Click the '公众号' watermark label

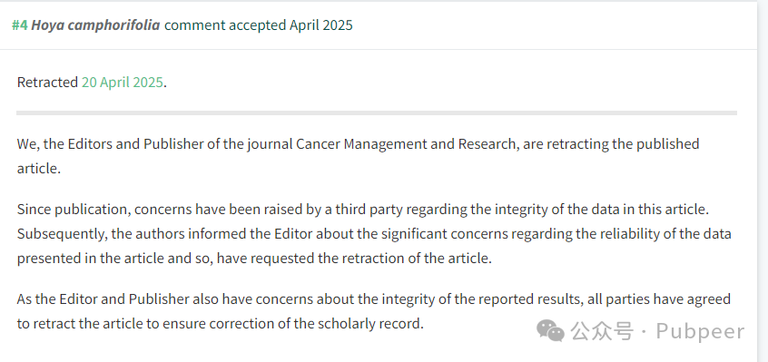(x=603, y=332)
